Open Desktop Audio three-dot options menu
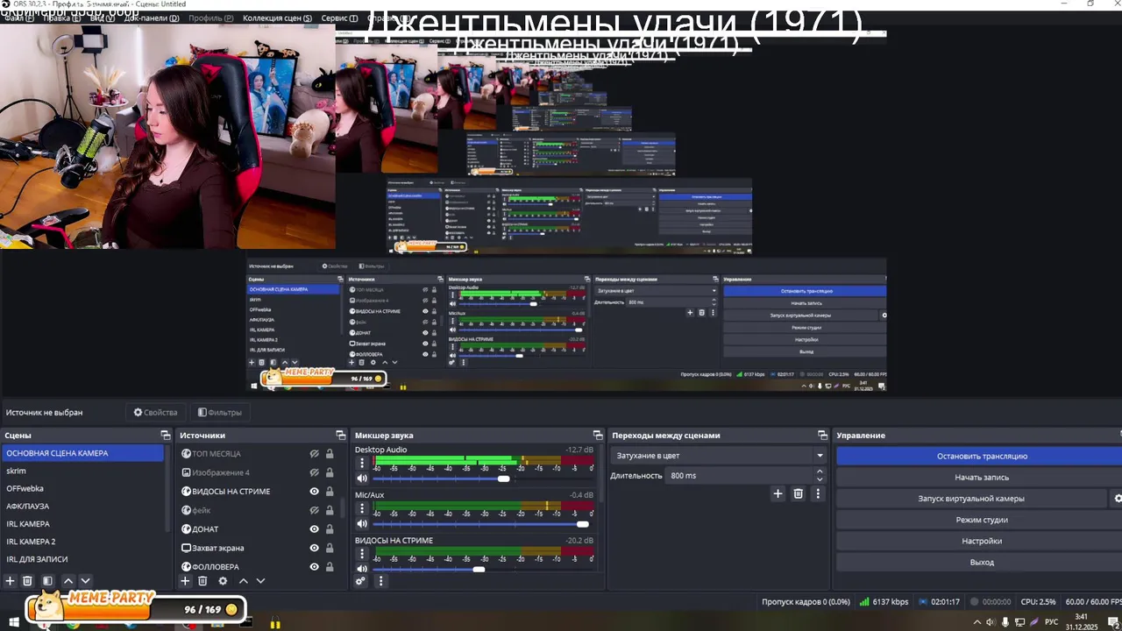Viewport: 1122px width, 631px height. point(362,463)
